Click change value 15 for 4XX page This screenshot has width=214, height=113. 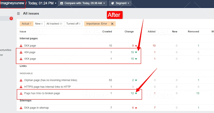(x=132, y=59)
